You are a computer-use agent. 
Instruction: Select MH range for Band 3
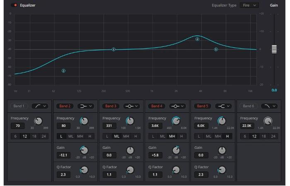(x=126, y=136)
